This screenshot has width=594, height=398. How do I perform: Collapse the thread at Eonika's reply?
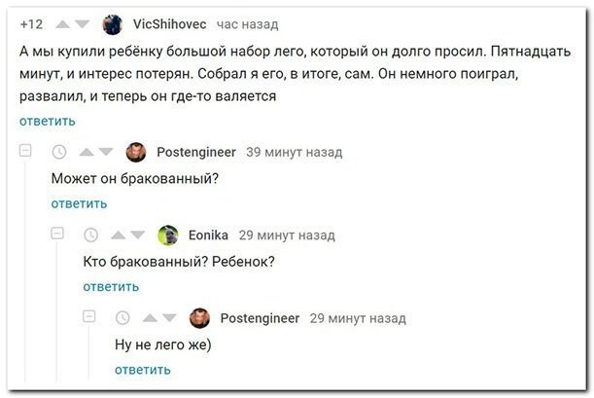(x=57, y=234)
